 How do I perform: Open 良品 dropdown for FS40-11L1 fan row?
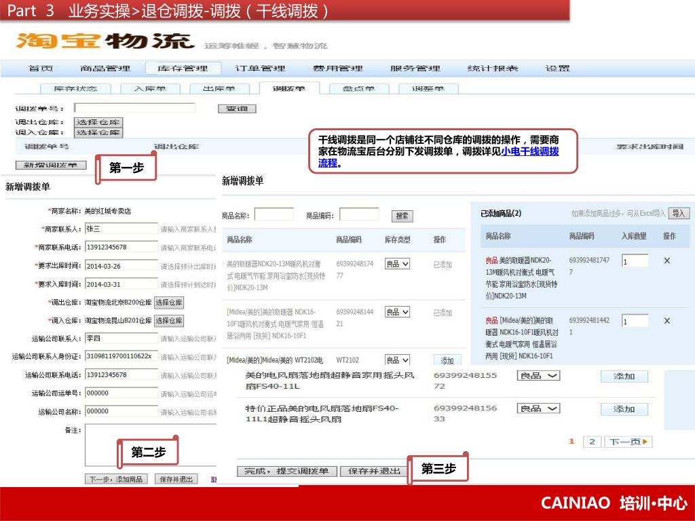[x=538, y=408]
